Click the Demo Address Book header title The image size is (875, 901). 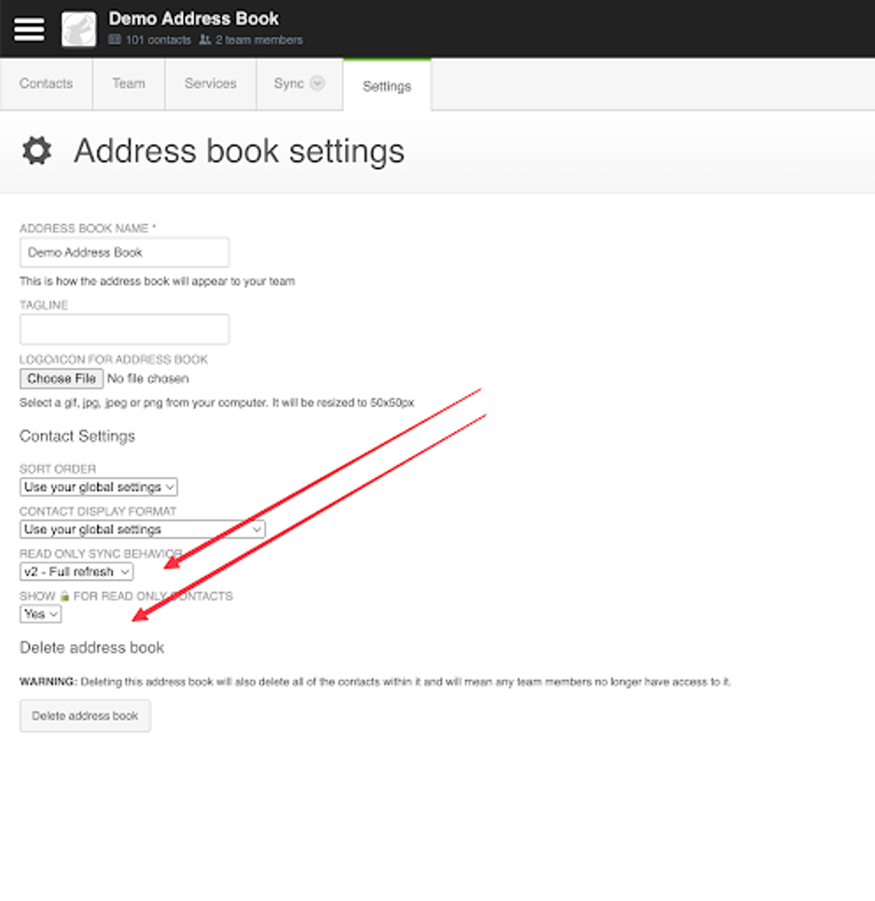[x=194, y=19]
